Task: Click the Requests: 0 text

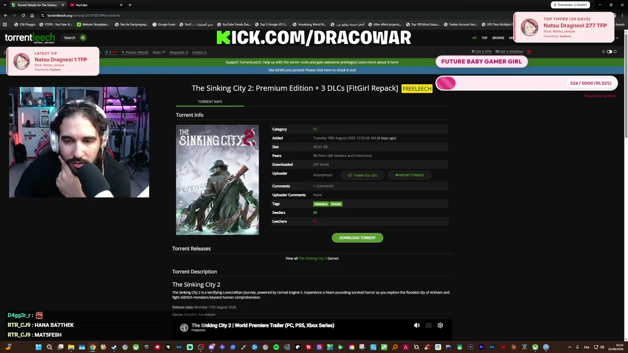Action: tap(179, 52)
